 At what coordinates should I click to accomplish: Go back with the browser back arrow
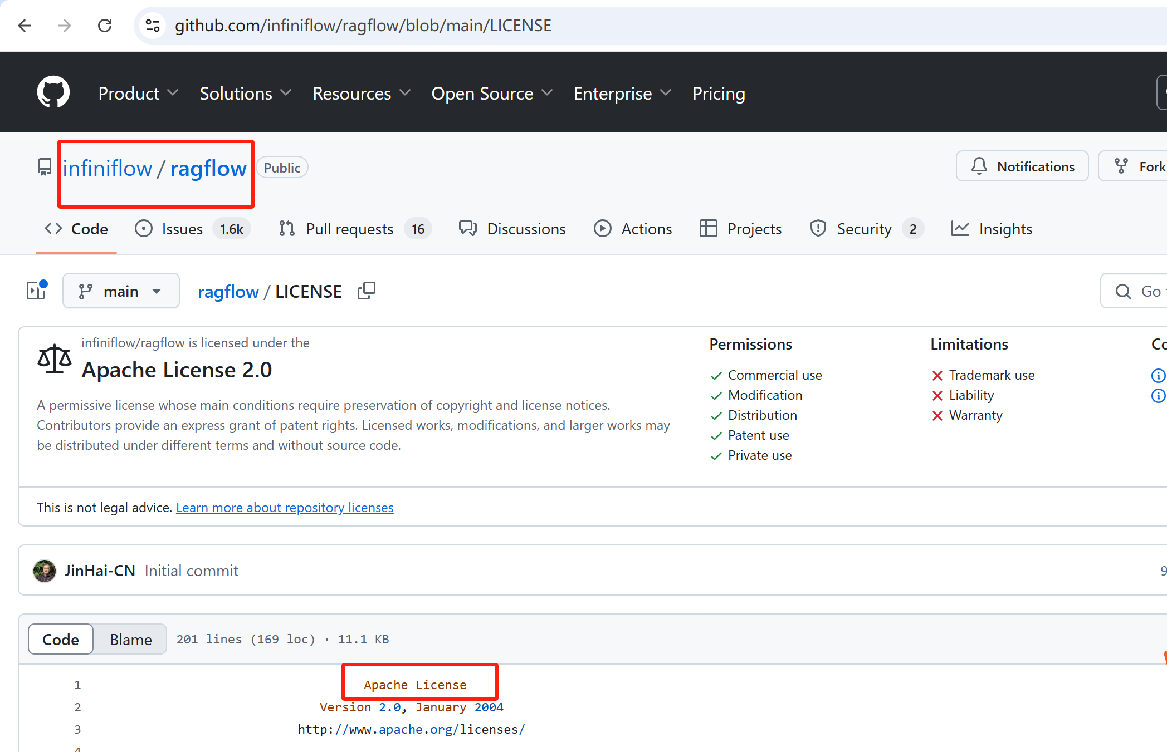(x=25, y=26)
